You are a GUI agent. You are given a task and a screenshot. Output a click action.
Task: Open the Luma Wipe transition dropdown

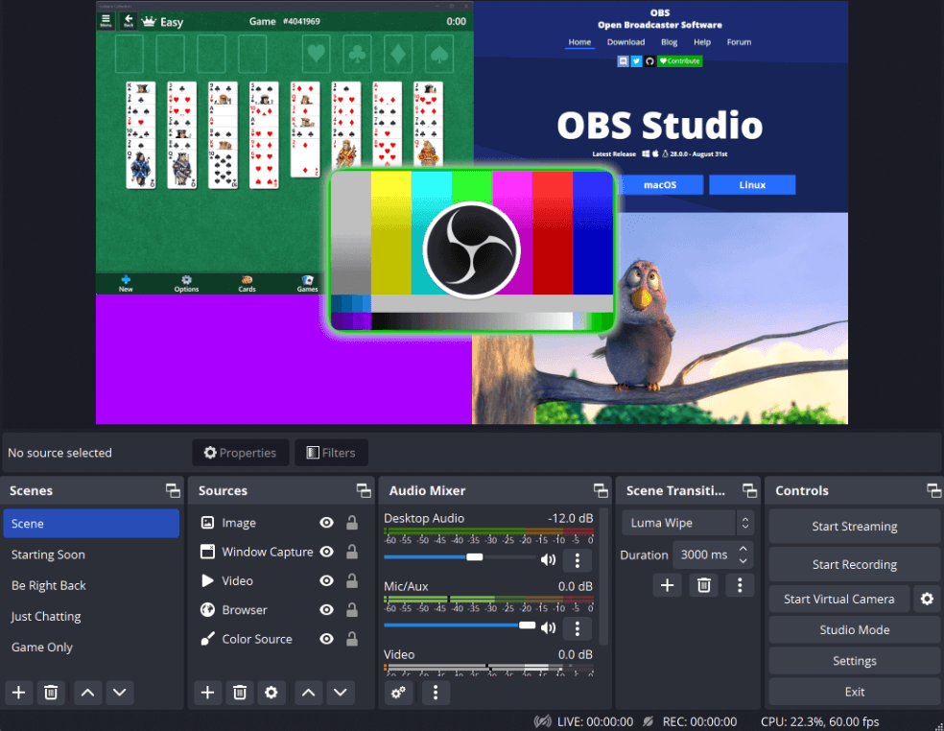(x=687, y=523)
